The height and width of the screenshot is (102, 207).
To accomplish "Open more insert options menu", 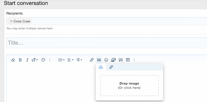I will 134,60.
